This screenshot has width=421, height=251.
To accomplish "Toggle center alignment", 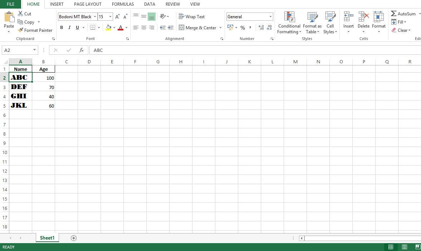I will pyautogui.click(x=143, y=28).
